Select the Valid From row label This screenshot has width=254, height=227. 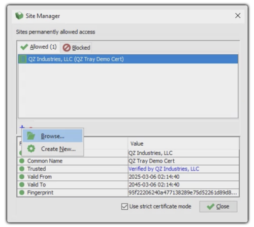(x=40, y=177)
